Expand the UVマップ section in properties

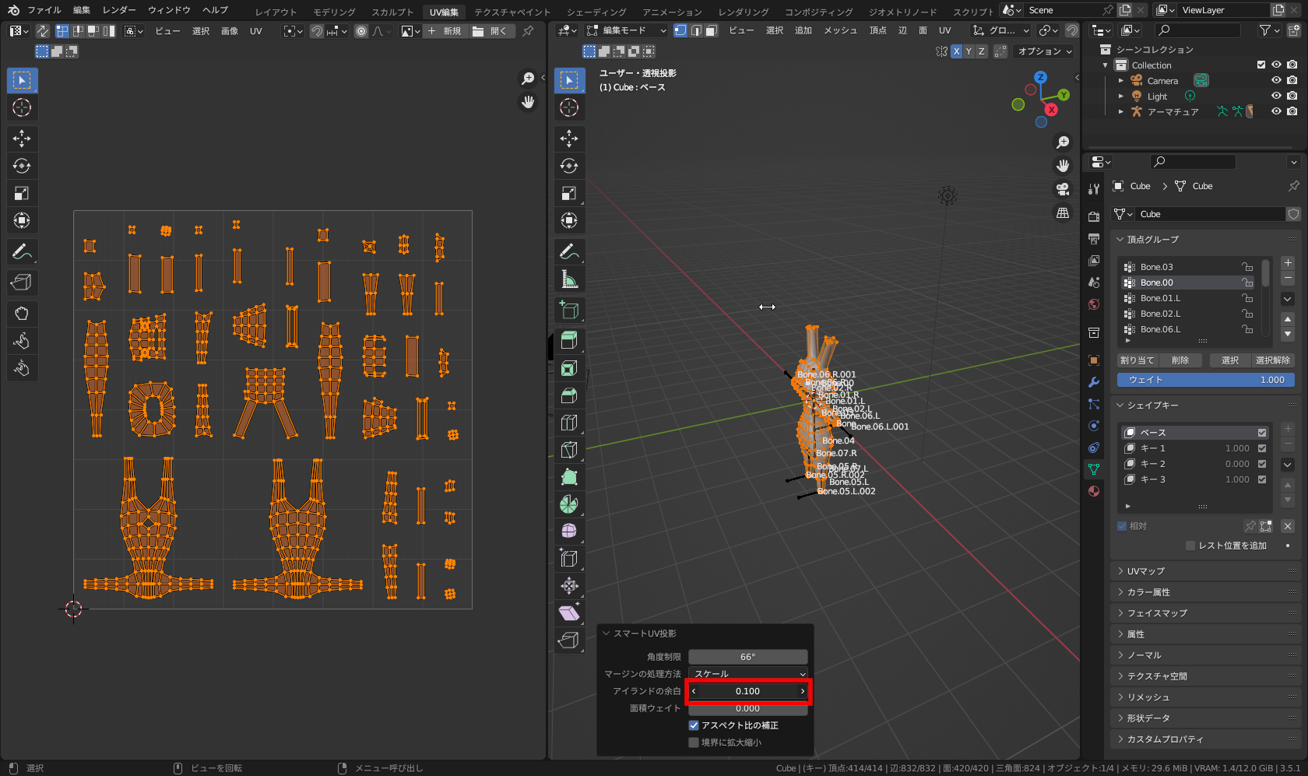point(1144,571)
